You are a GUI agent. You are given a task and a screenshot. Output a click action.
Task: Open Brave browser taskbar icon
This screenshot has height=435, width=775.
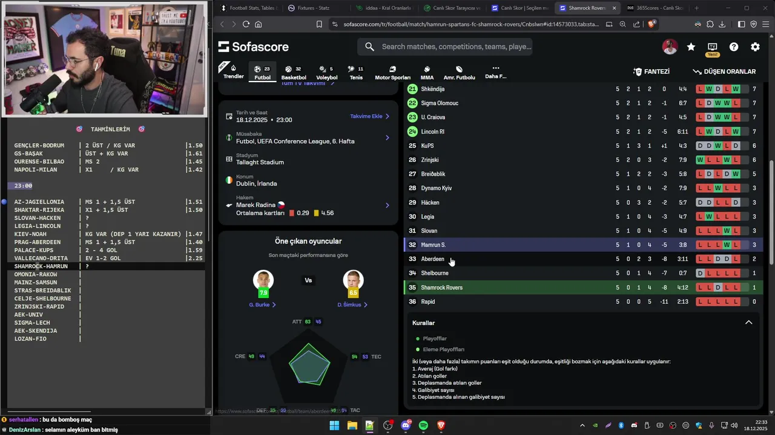click(441, 425)
